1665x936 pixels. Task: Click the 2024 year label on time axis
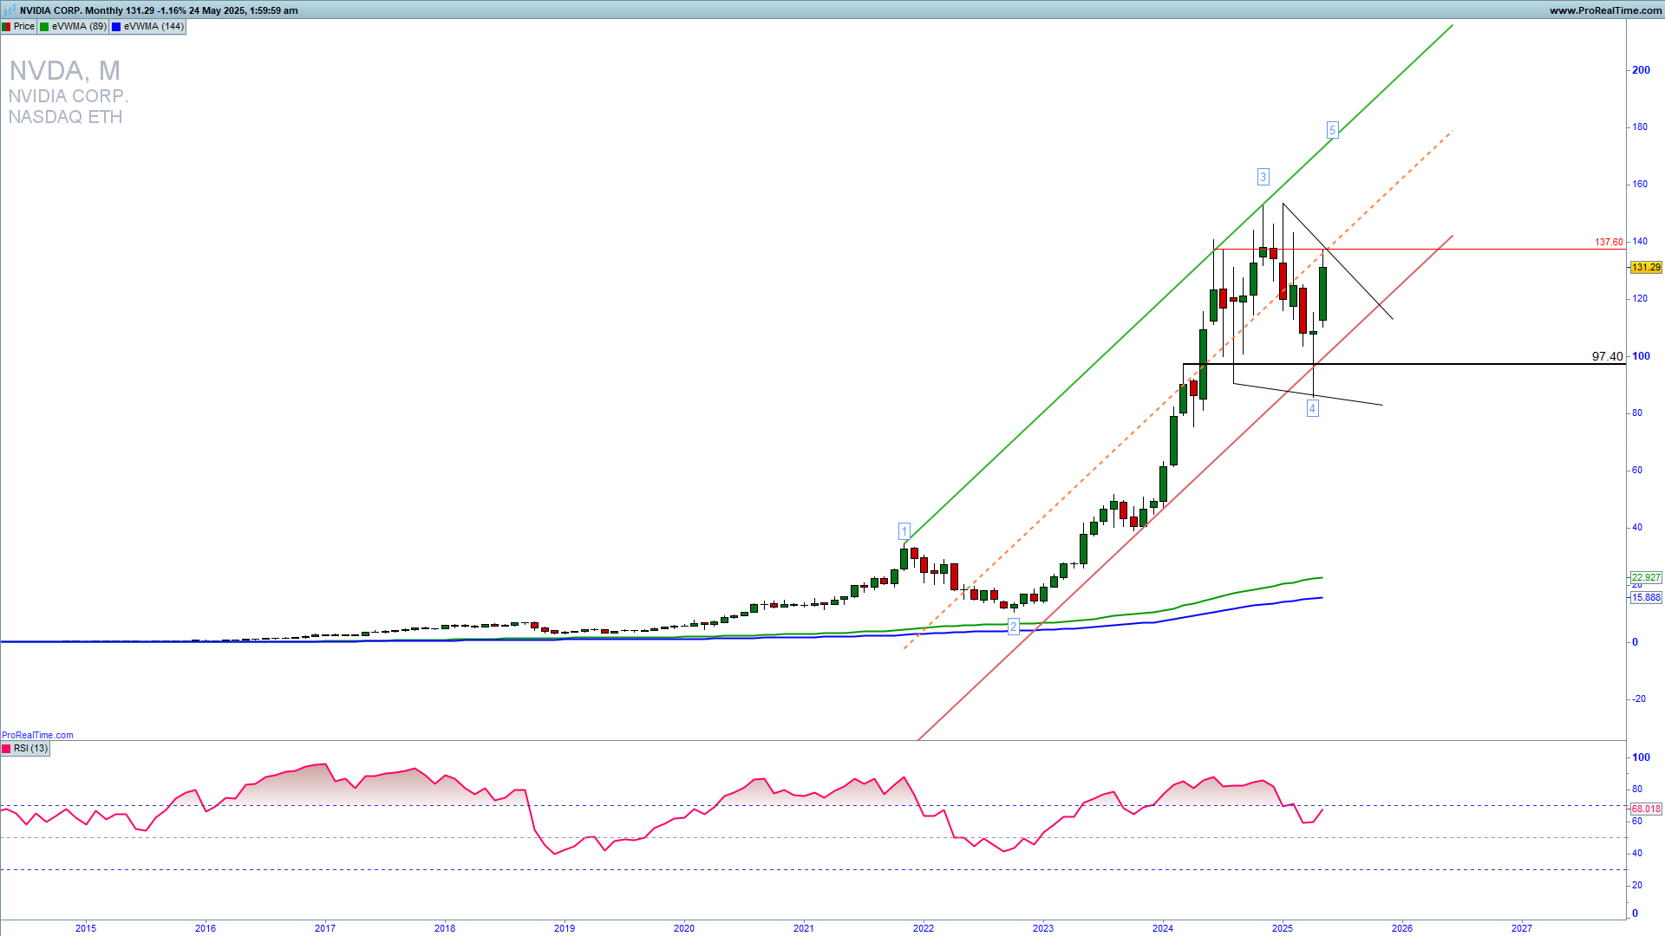[x=1163, y=929]
